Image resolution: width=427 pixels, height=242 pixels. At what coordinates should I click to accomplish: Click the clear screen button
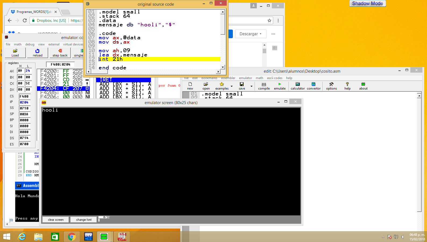[56, 220]
